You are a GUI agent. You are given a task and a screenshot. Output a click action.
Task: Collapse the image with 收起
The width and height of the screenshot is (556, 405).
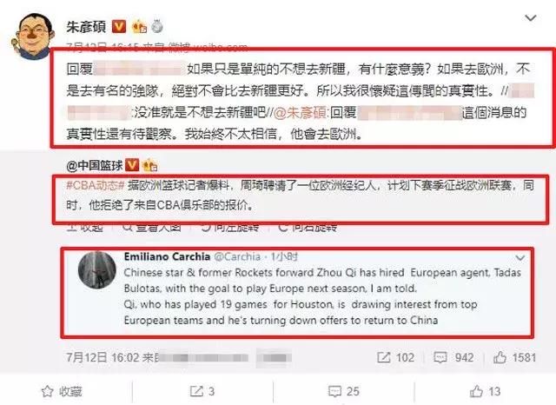pyautogui.click(x=85, y=227)
